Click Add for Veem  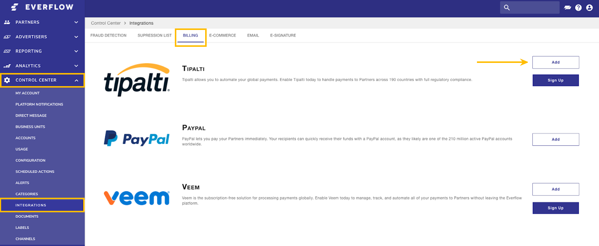(x=556, y=189)
